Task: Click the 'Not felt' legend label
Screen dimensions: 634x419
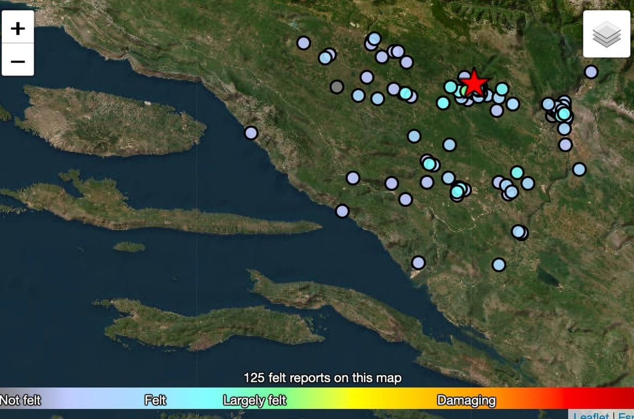Action: click(x=20, y=400)
